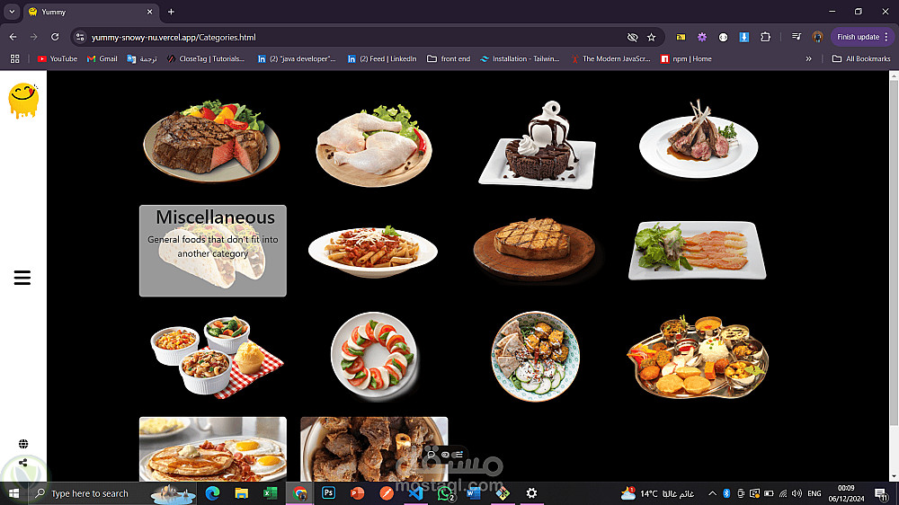
Task: Open the Feed LinkedIn bookmark
Action: tap(382, 58)
